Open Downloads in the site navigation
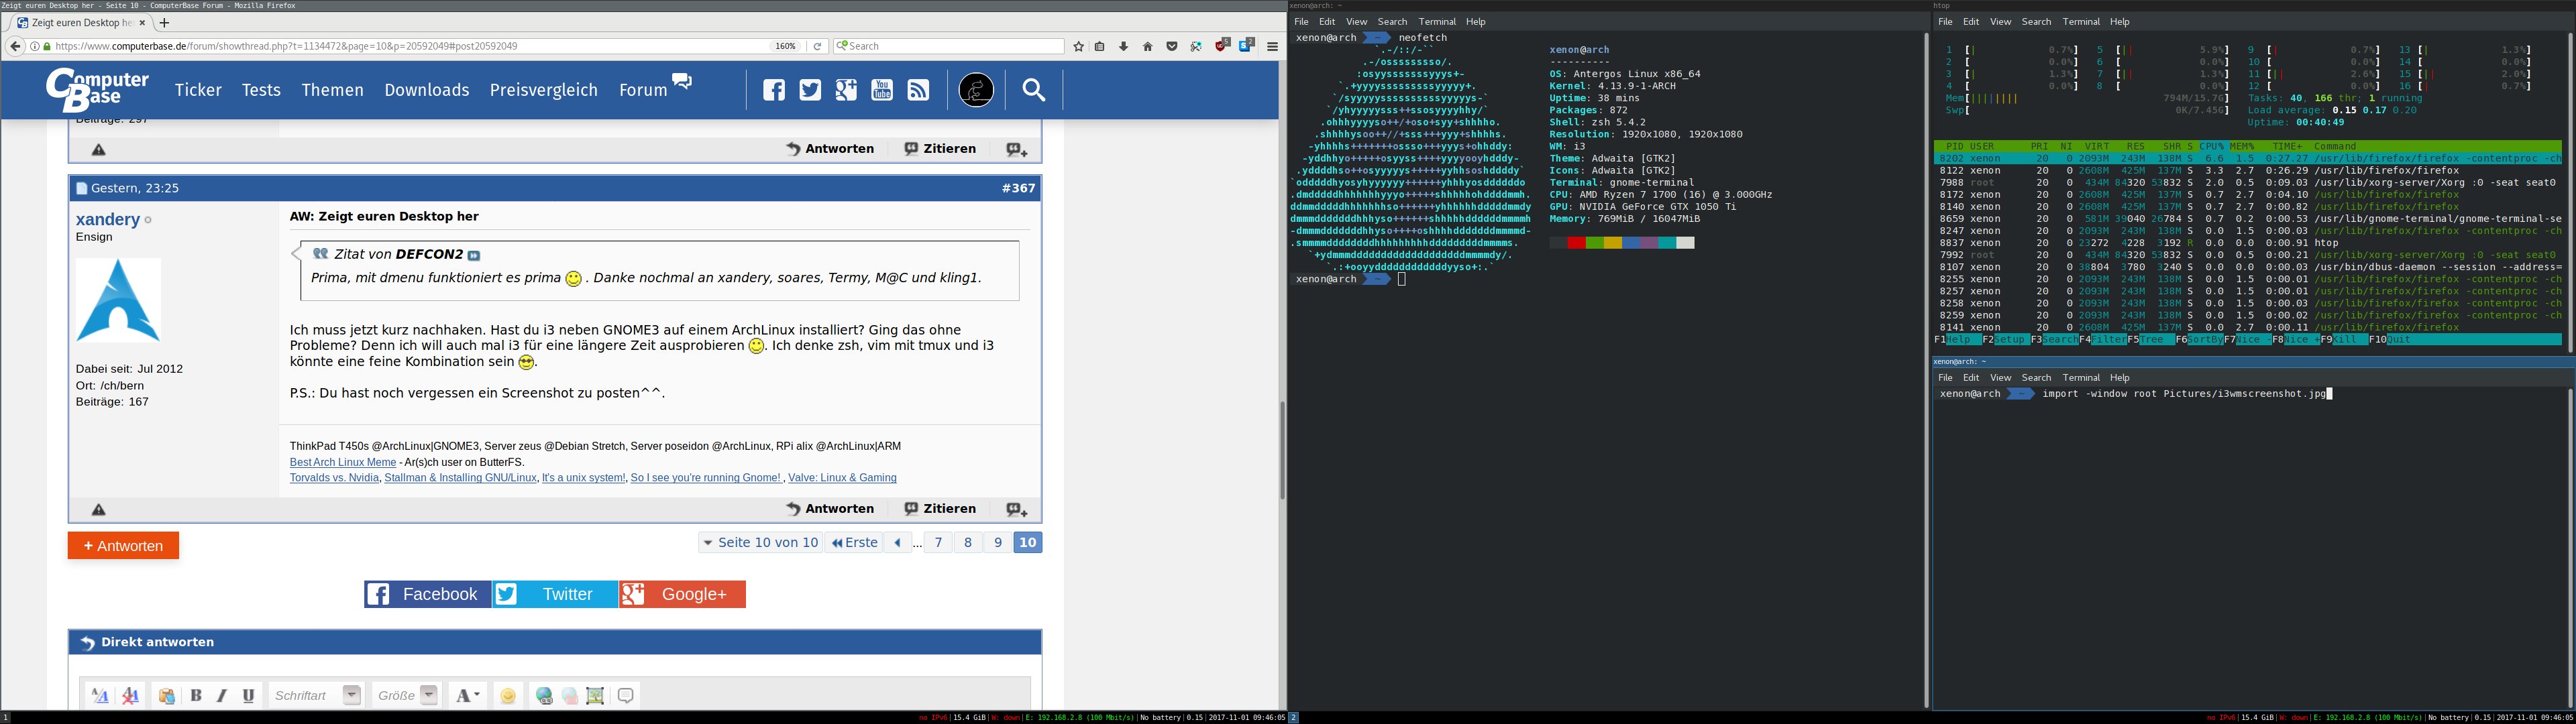Screen dimensions: 2576x724 click(x=426, y=90)
